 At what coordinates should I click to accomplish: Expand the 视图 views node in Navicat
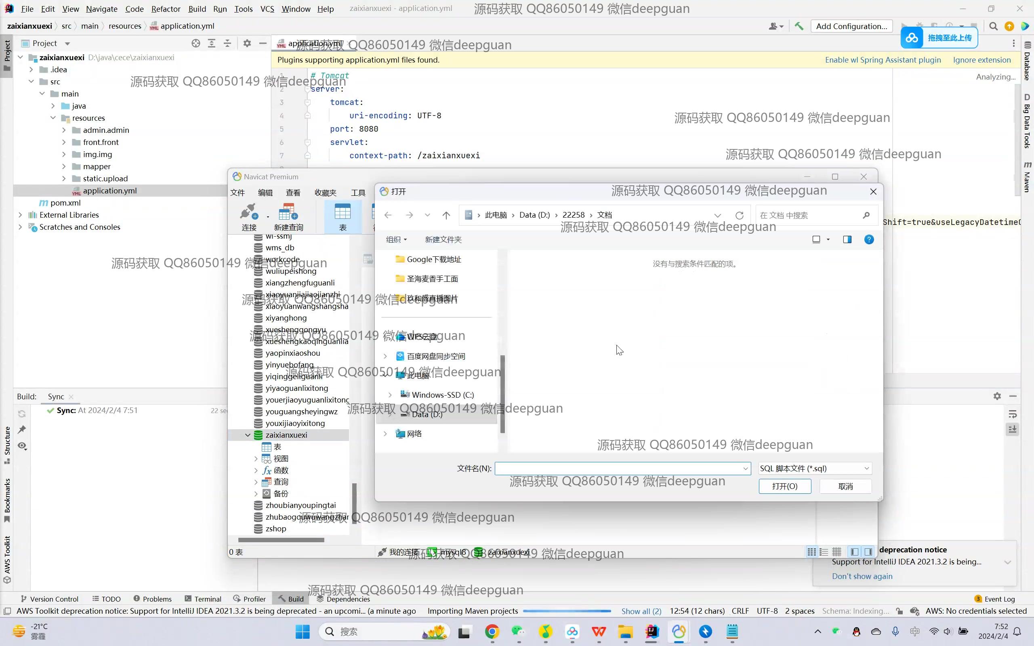(x=256, y=458)
